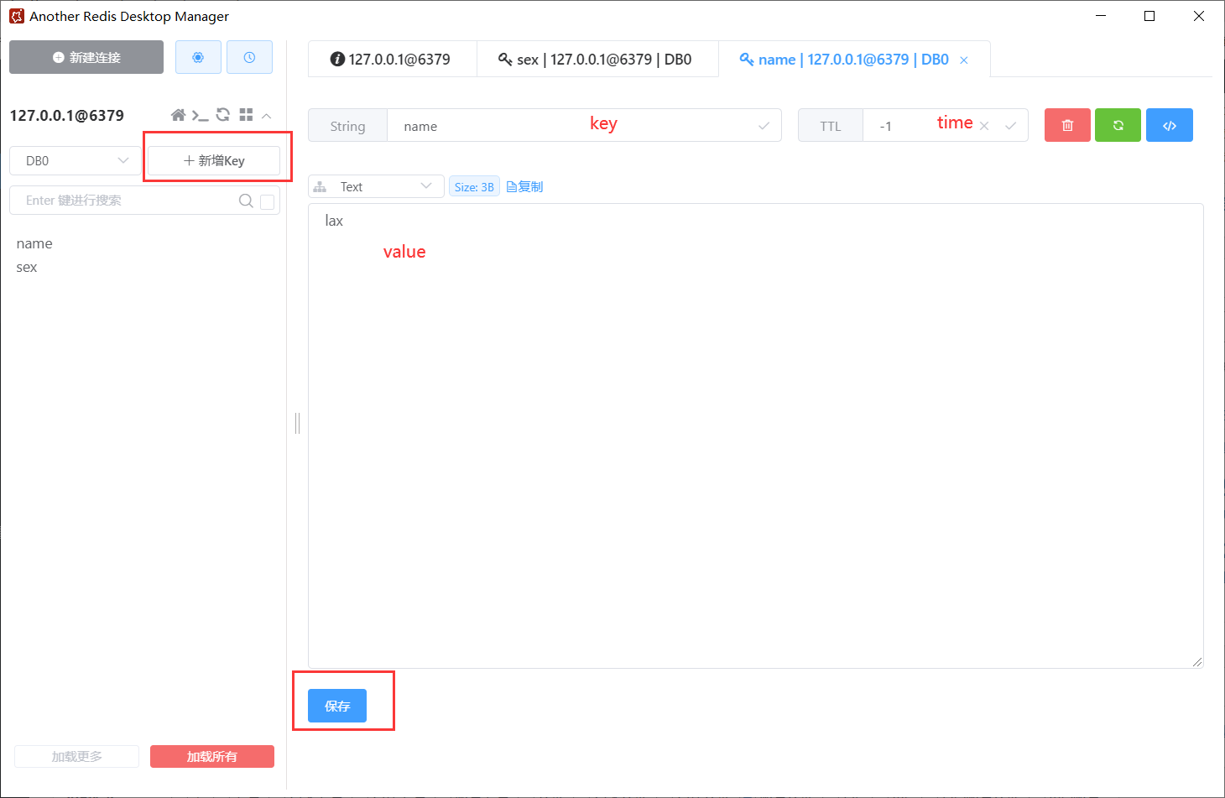Click the grid icon beside the connection
This screenshot has width=1225, height=798.
coord(246,115)
